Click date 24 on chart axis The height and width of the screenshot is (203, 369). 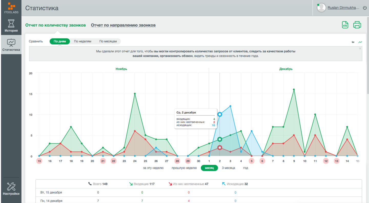tap(135, 161)
